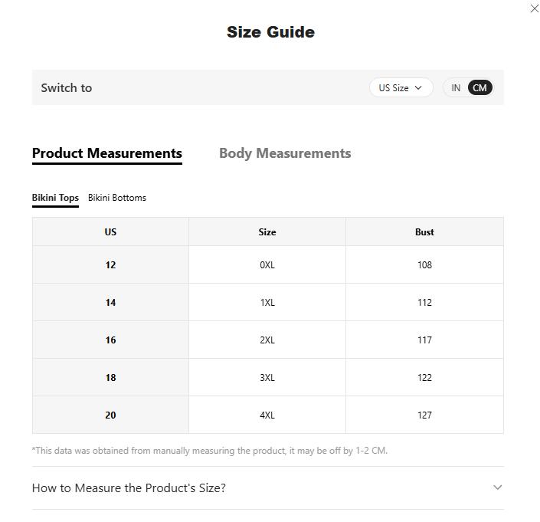Select Product Measurements tab
The width and height of the screenshot is (540, 522).
coord(107,153)
